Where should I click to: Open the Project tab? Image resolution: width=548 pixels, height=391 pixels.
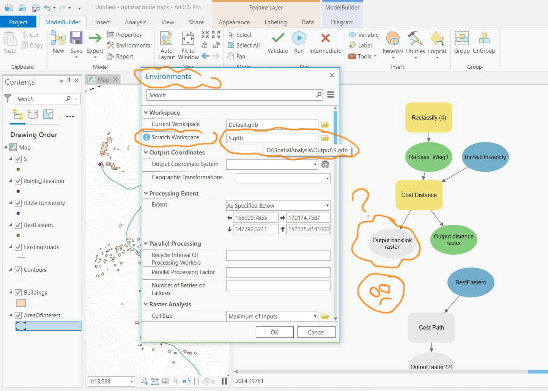pos(18,22)
